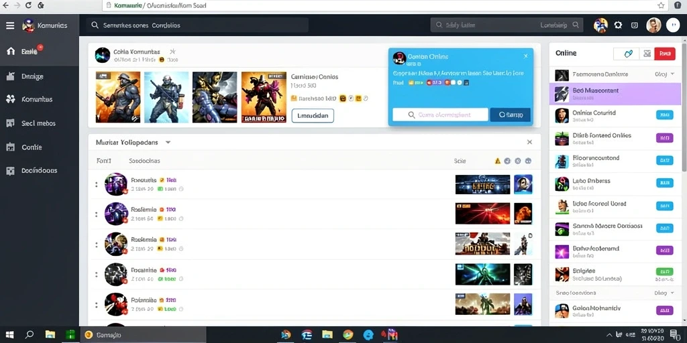Click the dark Sampo button in blue popup

(510, 115)
